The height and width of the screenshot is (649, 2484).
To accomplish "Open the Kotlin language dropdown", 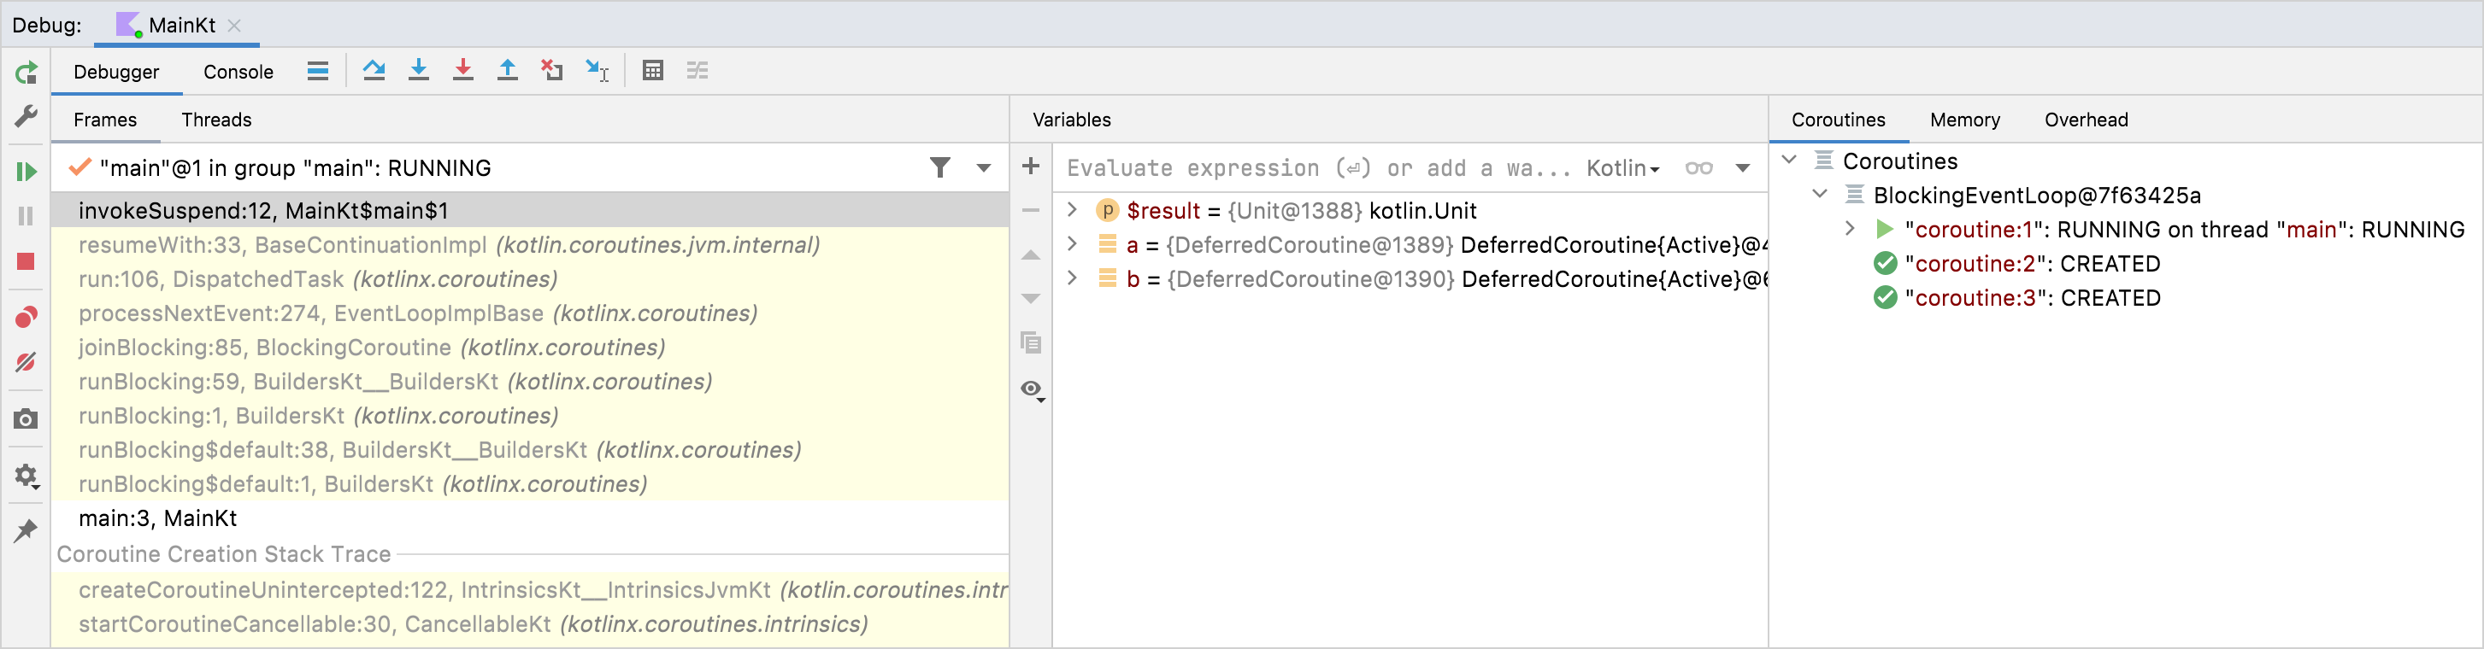I will click(x=1623, y=168).
